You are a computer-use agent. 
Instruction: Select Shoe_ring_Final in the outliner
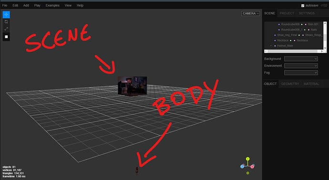[x=287, y=35]
